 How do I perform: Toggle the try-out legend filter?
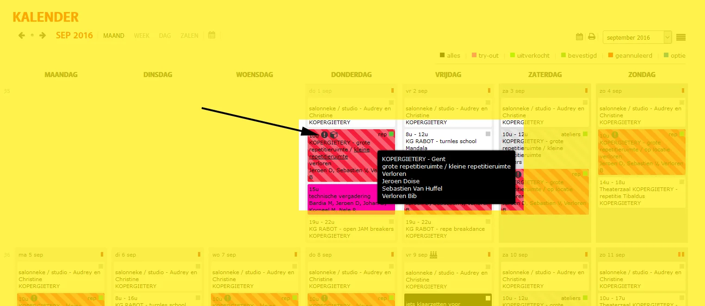[x=485, y=55]
